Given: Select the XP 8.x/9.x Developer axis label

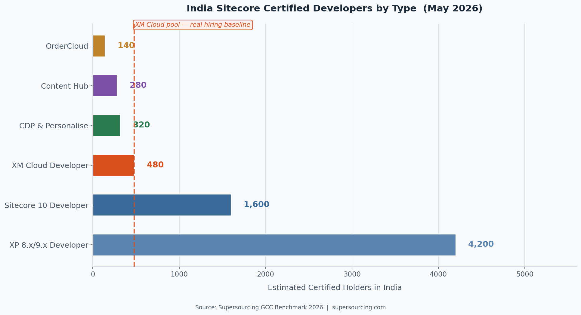Looking at the screenshot, I should (x=49, y=245).
